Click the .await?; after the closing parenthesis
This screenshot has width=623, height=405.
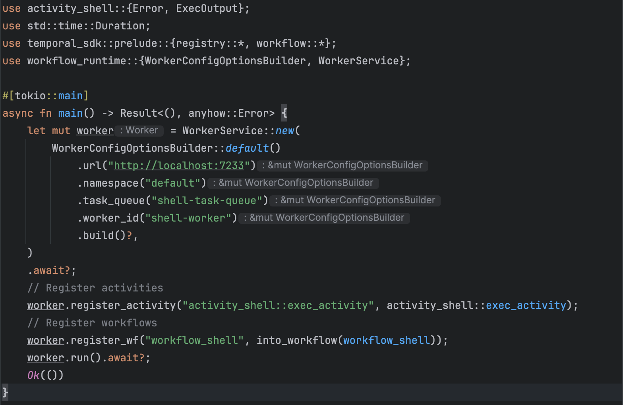click(52, 270)
